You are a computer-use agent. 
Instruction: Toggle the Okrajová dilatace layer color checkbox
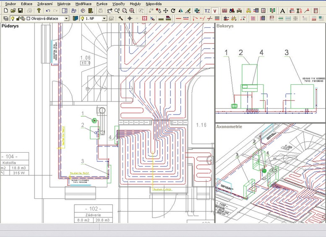pyautogui.click(x=28, y=18)
